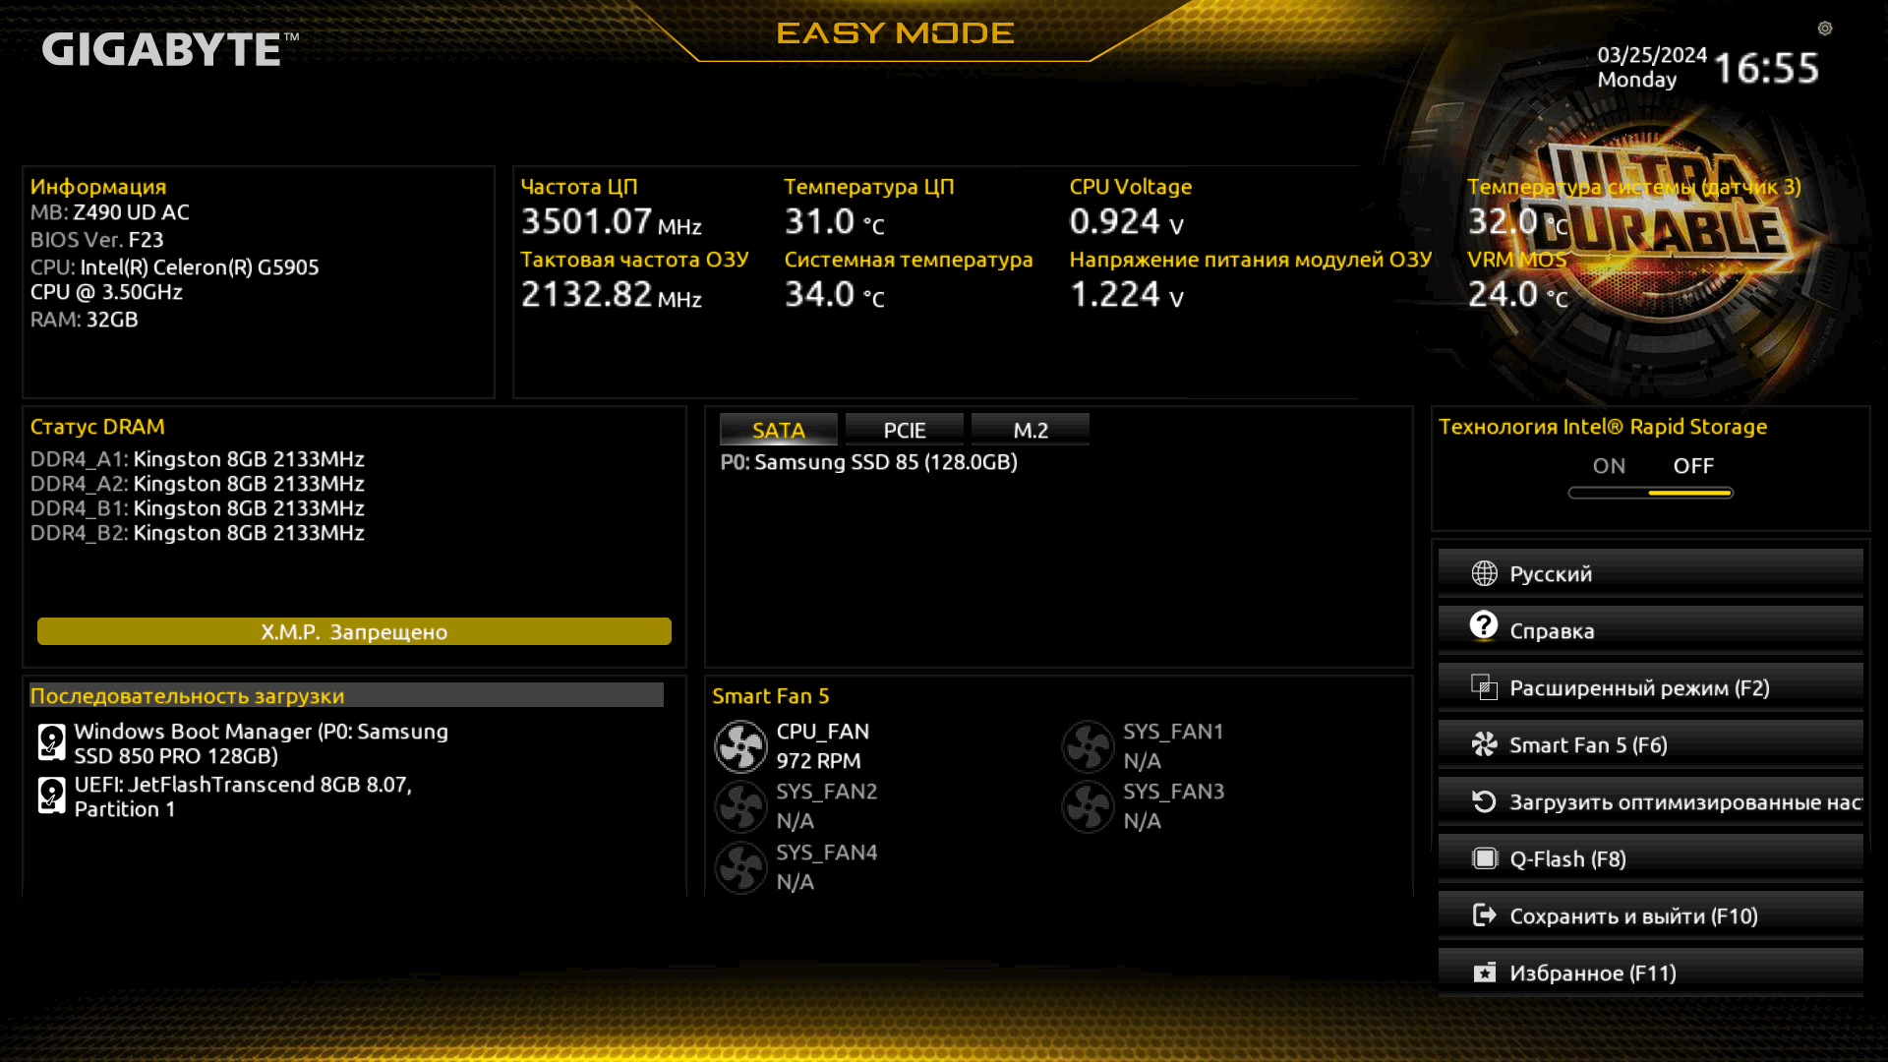The width and height of the screenshot is (1888, 1062).
Task: Click the reset arrow icon for optimized defaults
Action: click(1484, 801)
